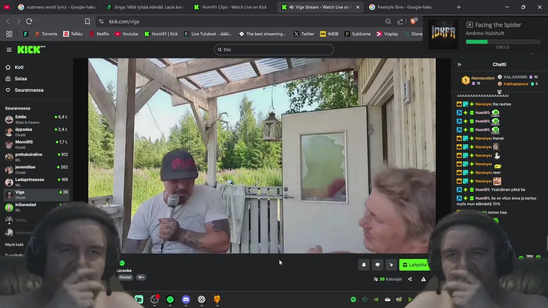The height and width of the screenshot is (308, 548).
Task: Open the Twitter bookmark
Action: (x=304, y=34)
